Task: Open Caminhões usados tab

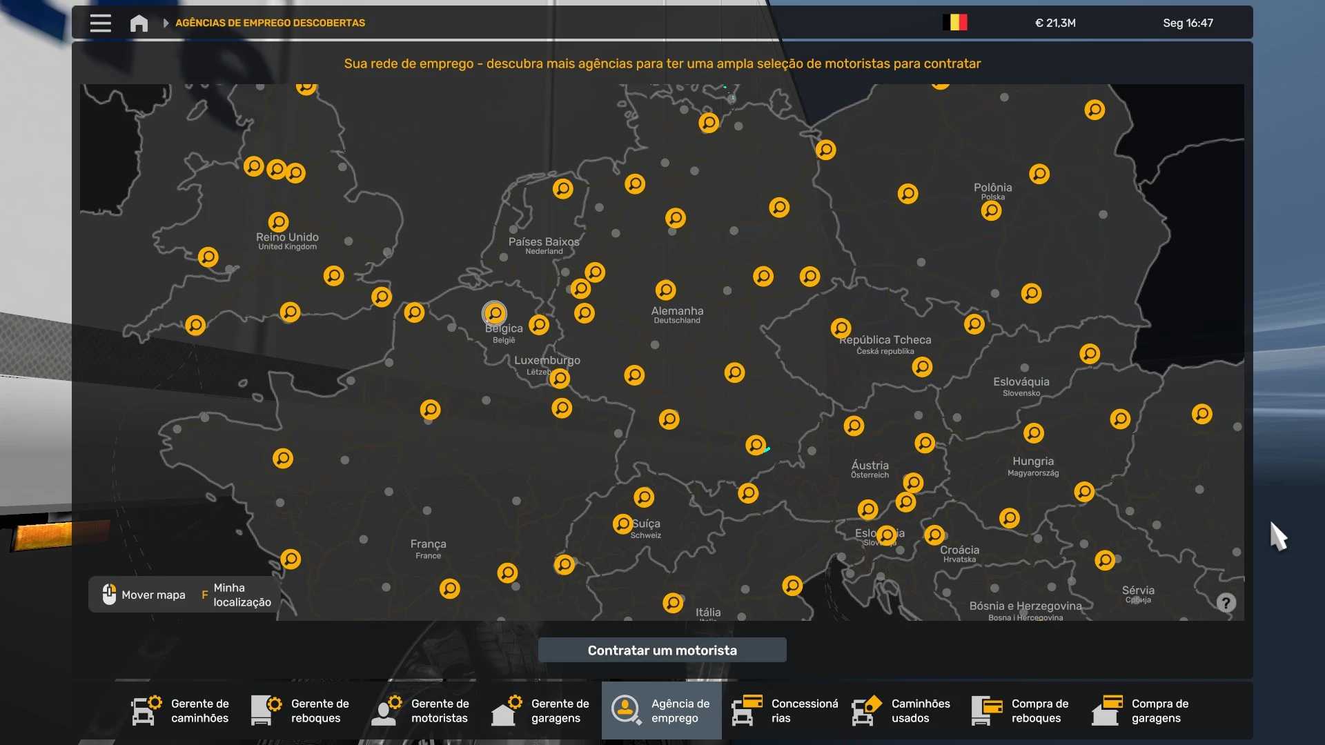Action: click(x=901, y=711)
